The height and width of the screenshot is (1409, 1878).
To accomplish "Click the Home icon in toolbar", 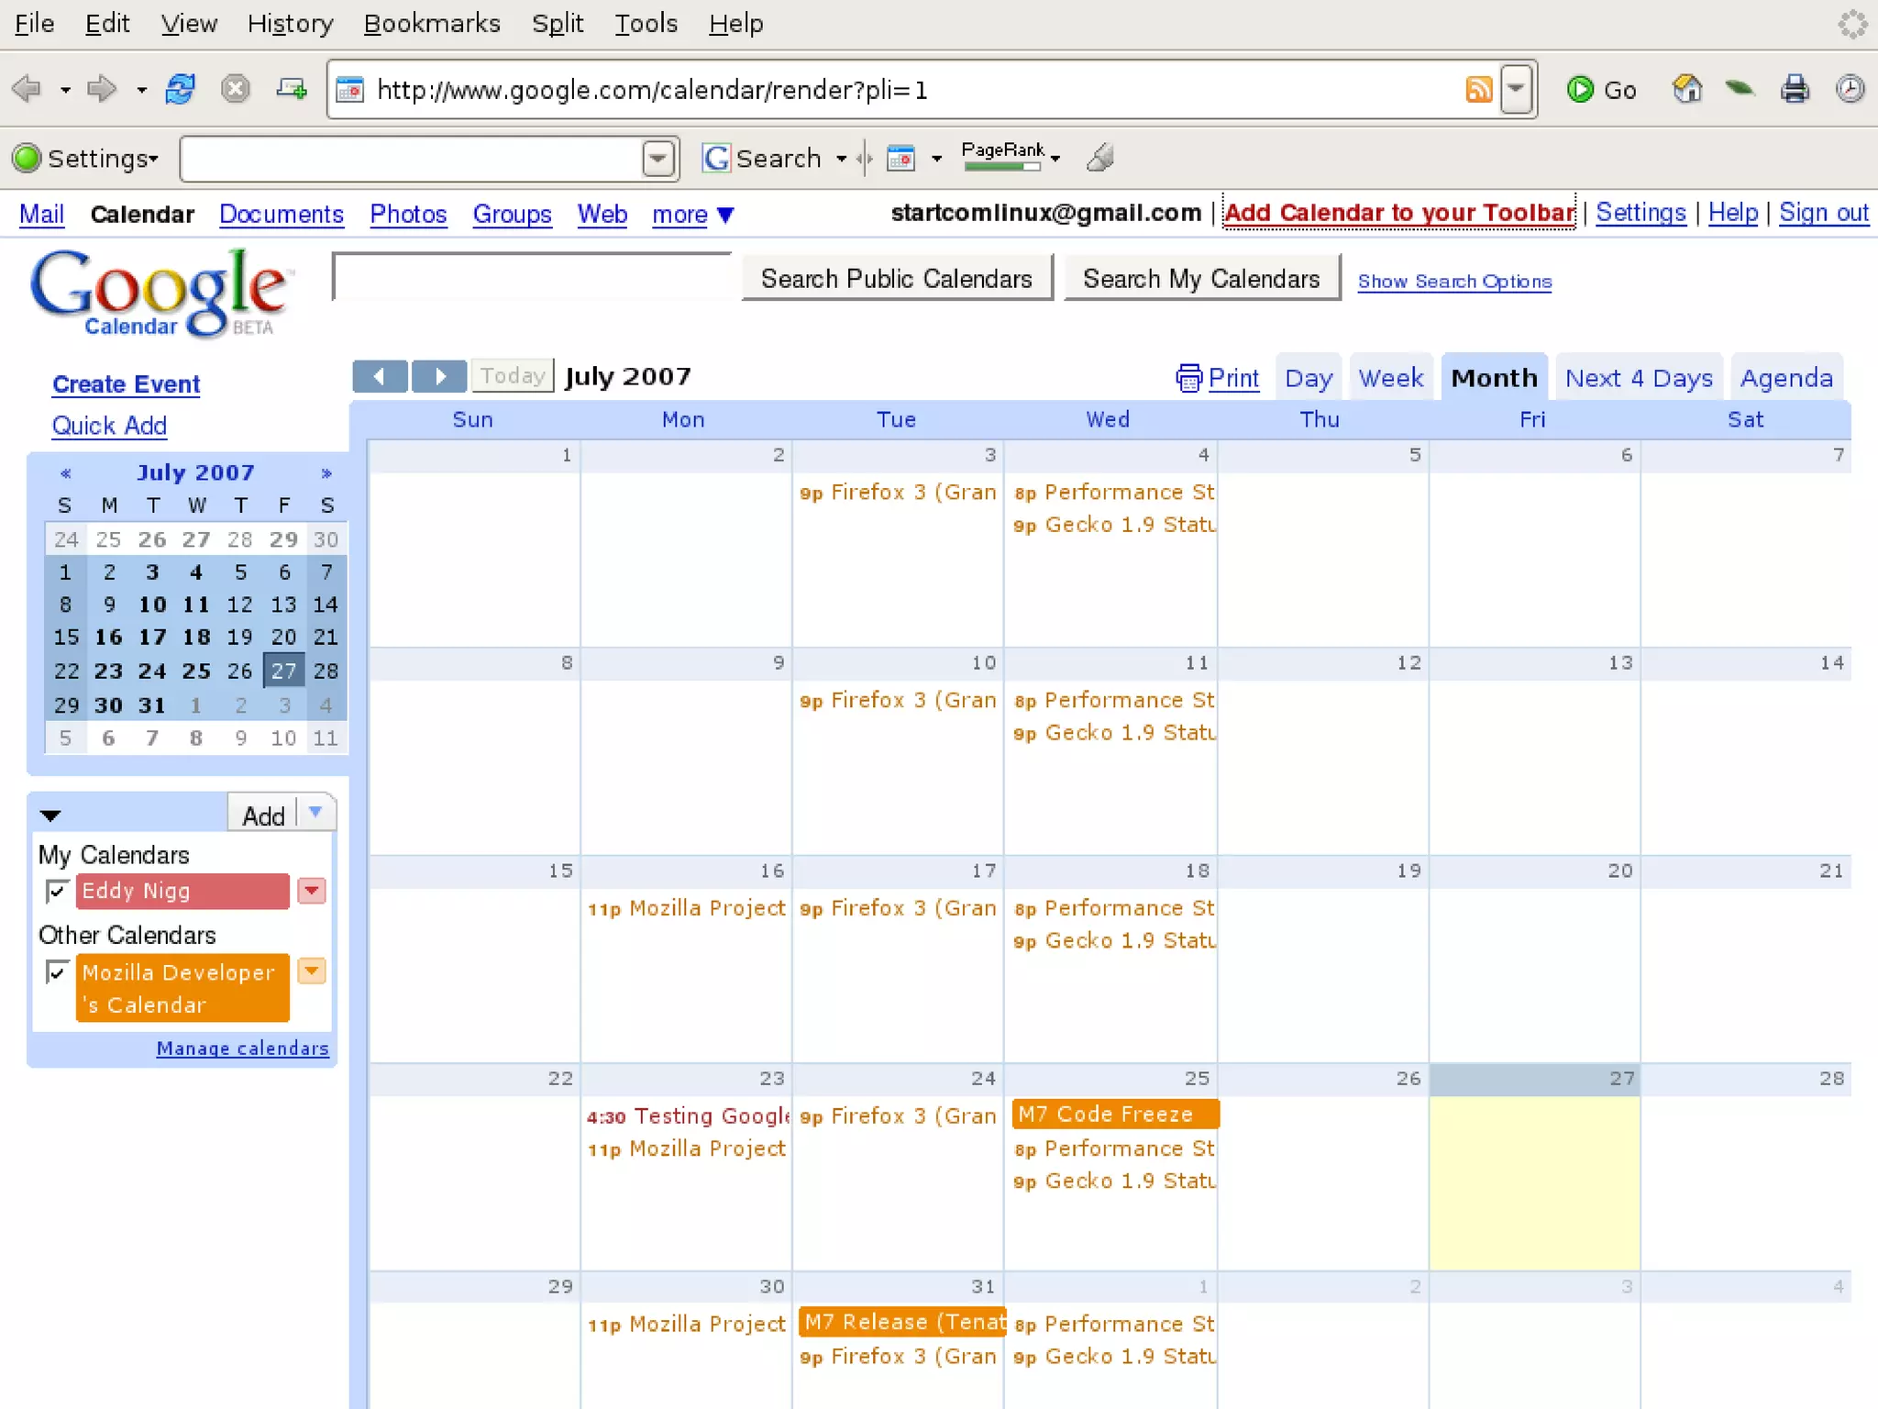I will pos(1686,89).
